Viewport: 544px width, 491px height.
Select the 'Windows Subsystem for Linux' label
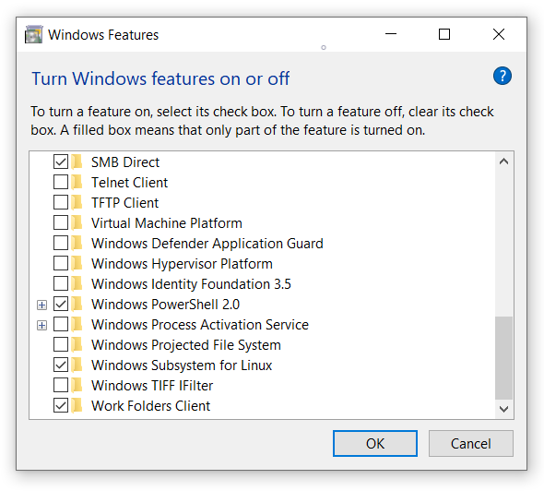point(182,365)
